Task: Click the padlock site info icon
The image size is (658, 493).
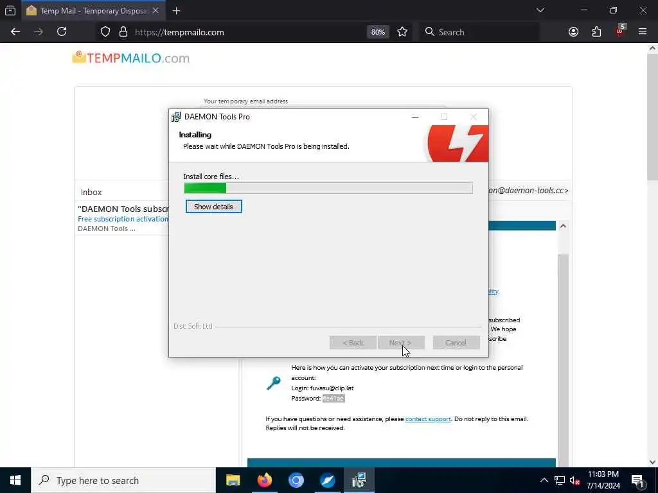Action: point(123,32)
